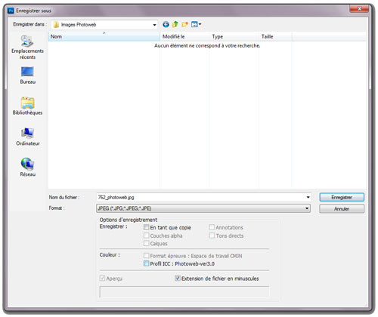The width and height of the screenshot is (378, 317).
Task: Open the Format JPEG dropdown
Action: point(203,208)
